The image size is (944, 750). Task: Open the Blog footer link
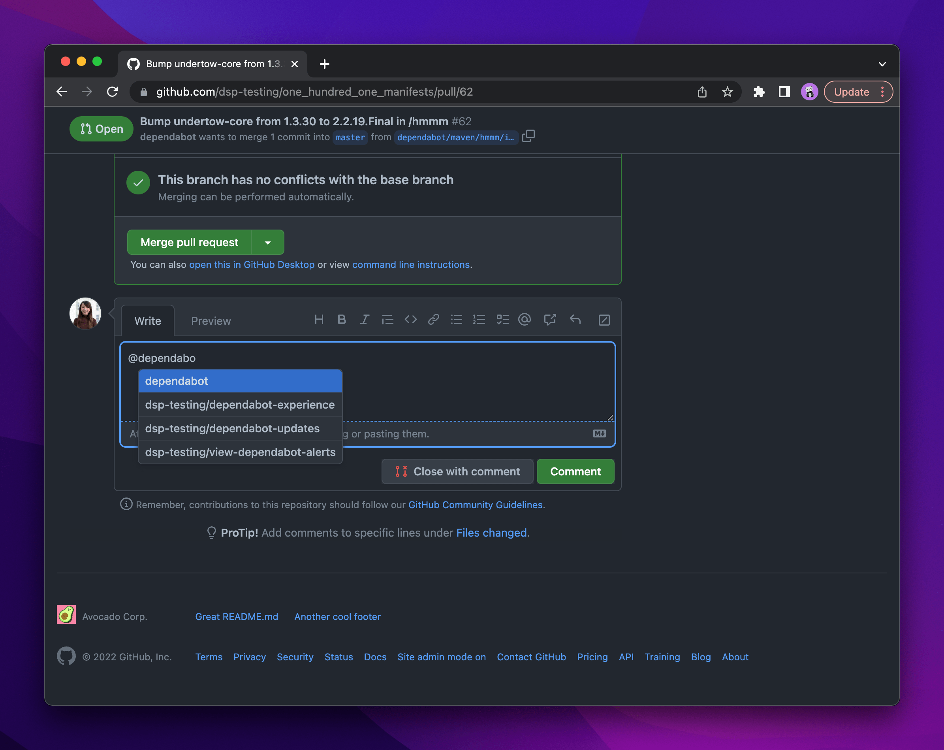point(701,657)
